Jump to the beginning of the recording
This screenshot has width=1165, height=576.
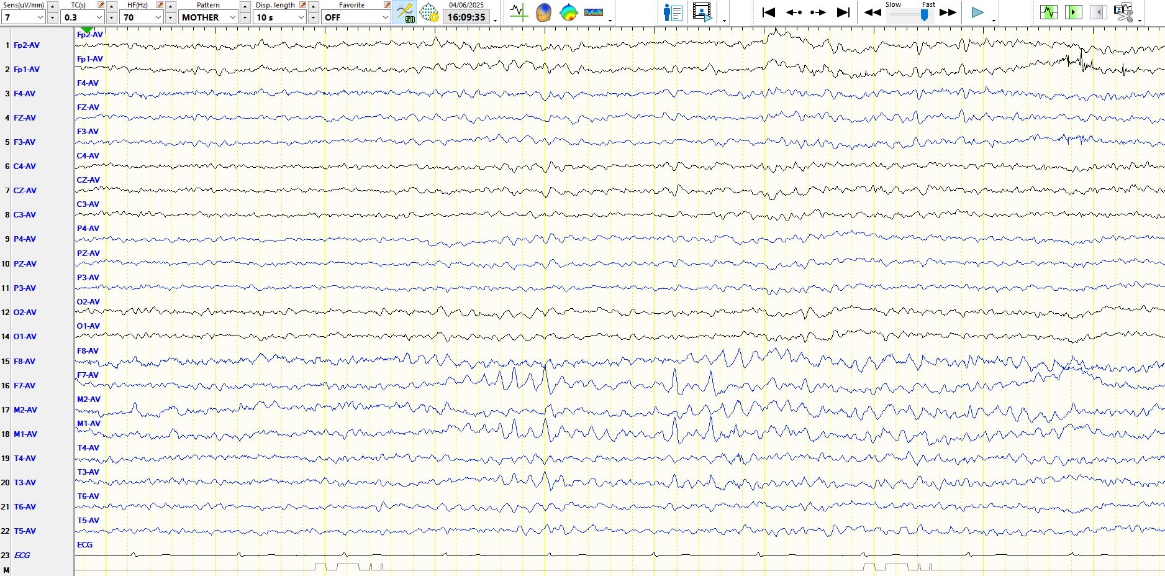click(769, 12)
